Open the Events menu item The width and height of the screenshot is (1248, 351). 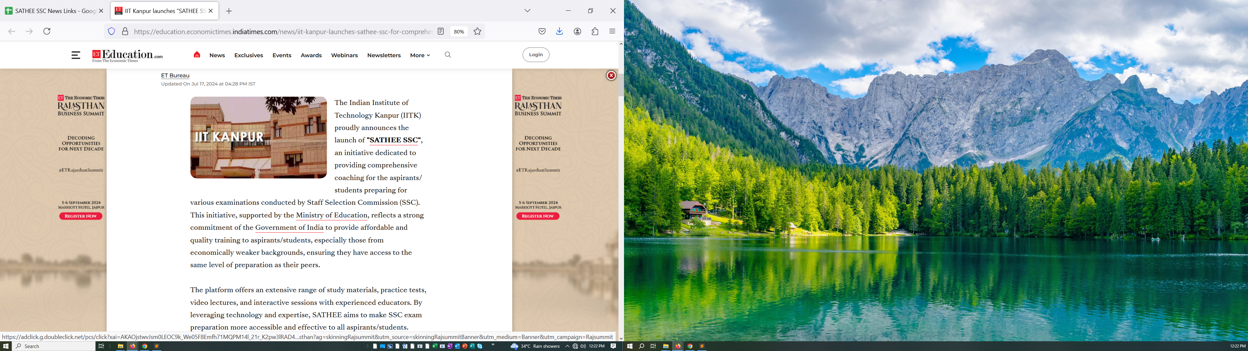[282, 55]
